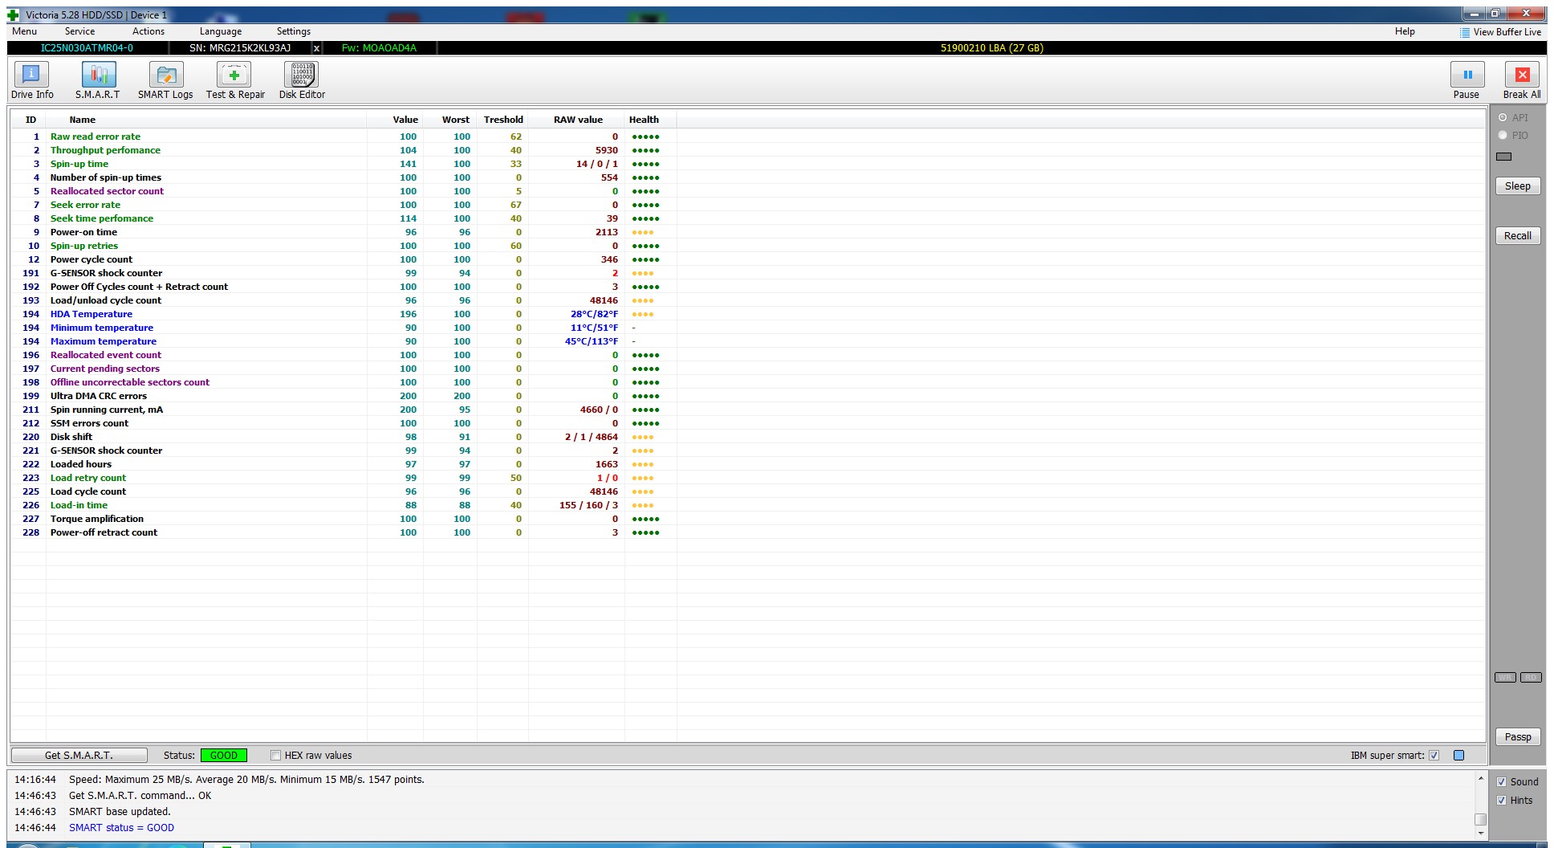Viewport: 1554px width, 848px height.
Task: Click the IC25N030ATMR04-0 device model
Action: (x=87, y=48)
